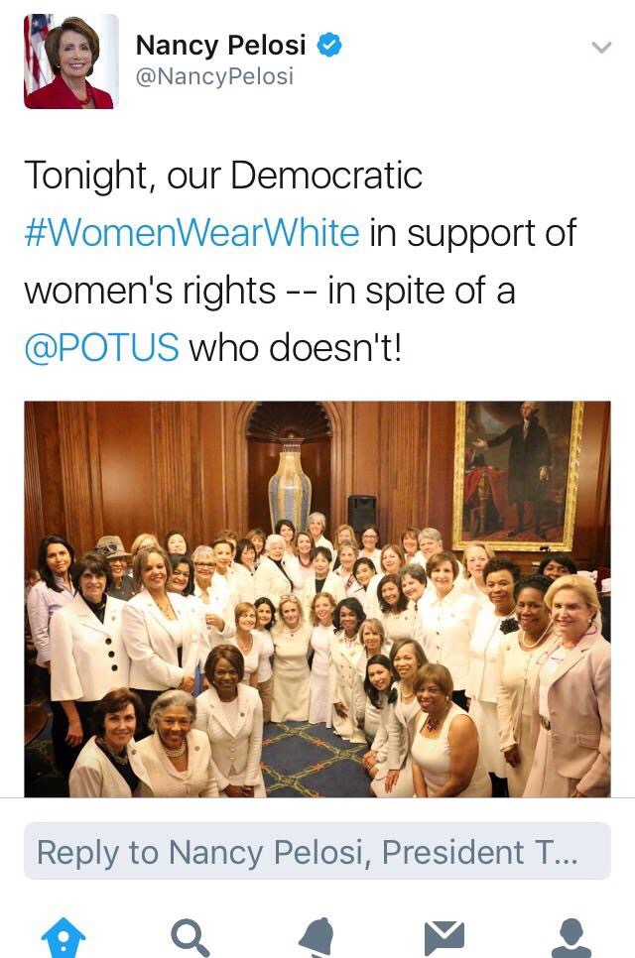Tap the blue verified badge
635x958 pixels.
329,46
